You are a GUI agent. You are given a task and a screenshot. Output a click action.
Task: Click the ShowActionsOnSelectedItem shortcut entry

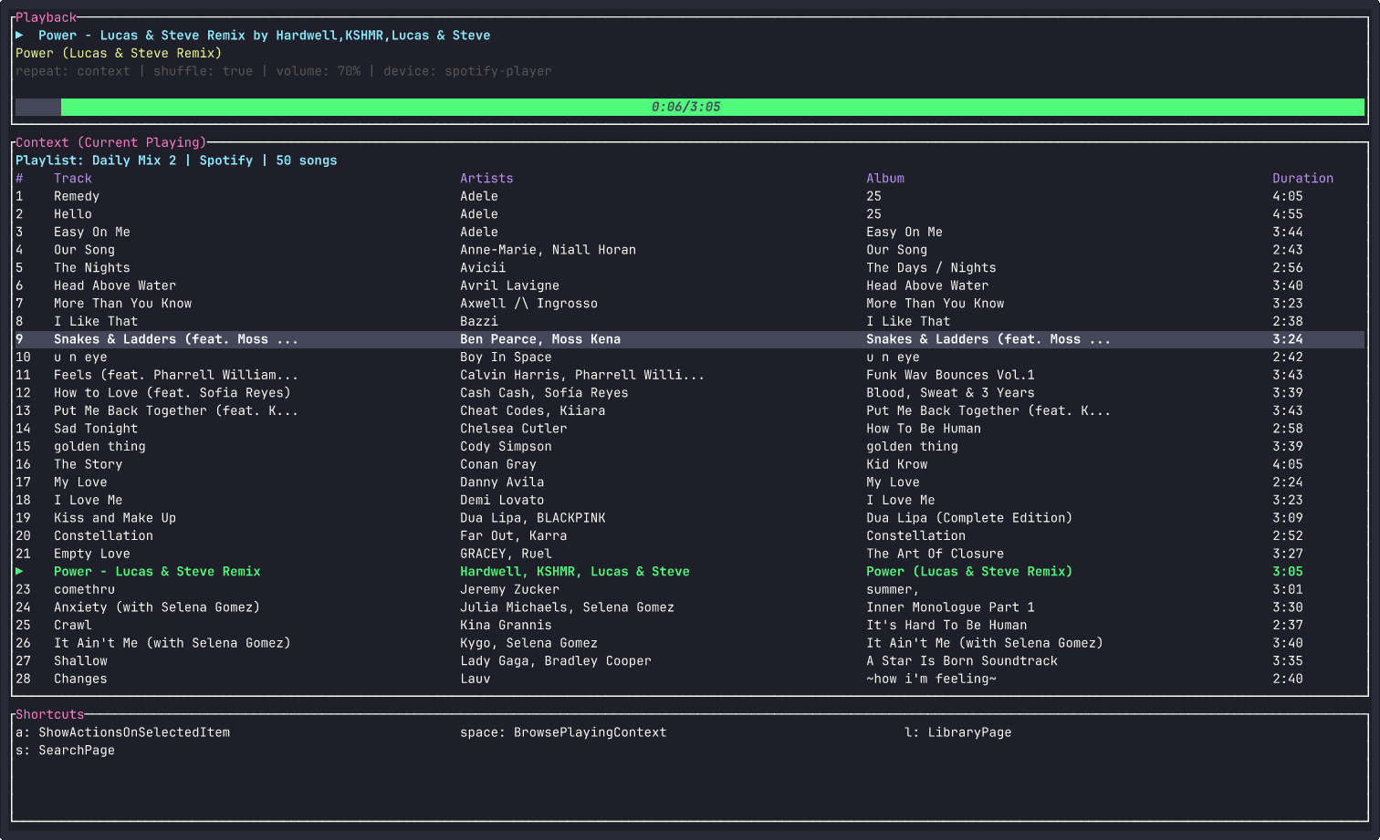(x=122, y=731)
